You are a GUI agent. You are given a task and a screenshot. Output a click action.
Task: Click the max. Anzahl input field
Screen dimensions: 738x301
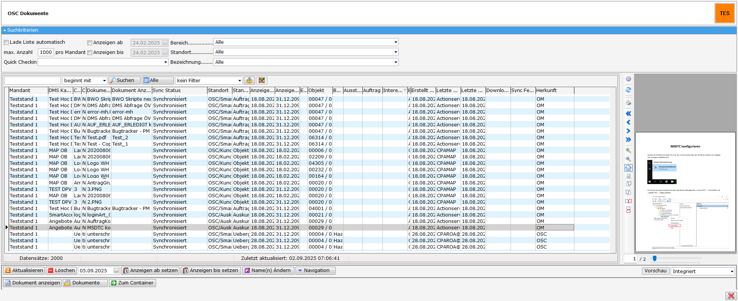click(46, 52)
